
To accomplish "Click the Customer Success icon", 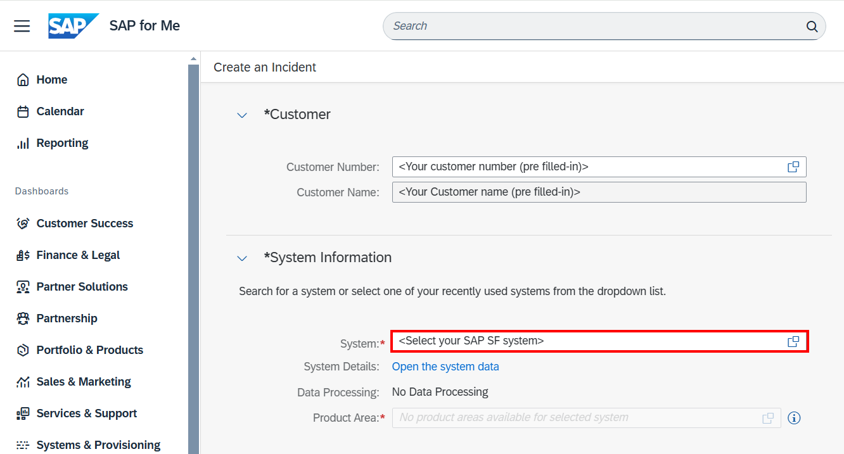I will 23,224.
